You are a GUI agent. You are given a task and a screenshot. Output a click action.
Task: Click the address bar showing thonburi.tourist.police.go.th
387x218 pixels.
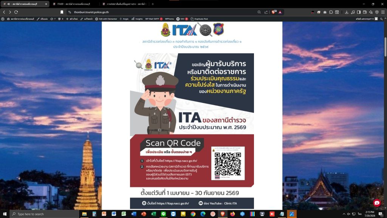click(x=163, y=12)
